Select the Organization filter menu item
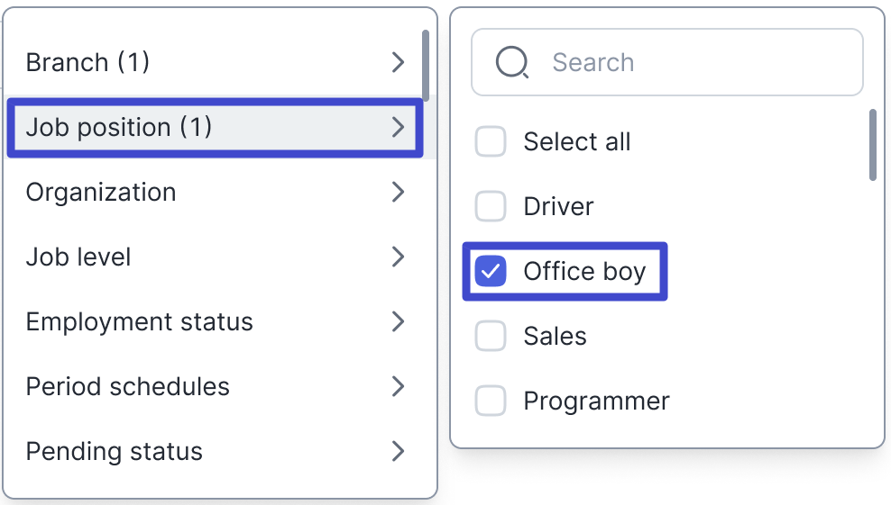The image size is (891, 505). tap(216, 192)
